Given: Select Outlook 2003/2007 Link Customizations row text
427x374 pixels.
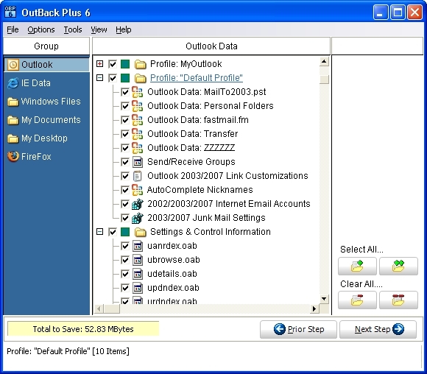Looking at the screenshot, I should (227, 176).
